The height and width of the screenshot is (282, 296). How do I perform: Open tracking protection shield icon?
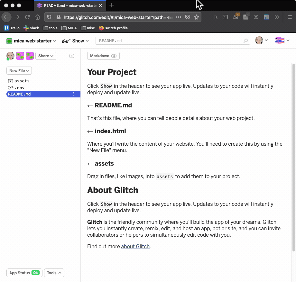(49, 17)
